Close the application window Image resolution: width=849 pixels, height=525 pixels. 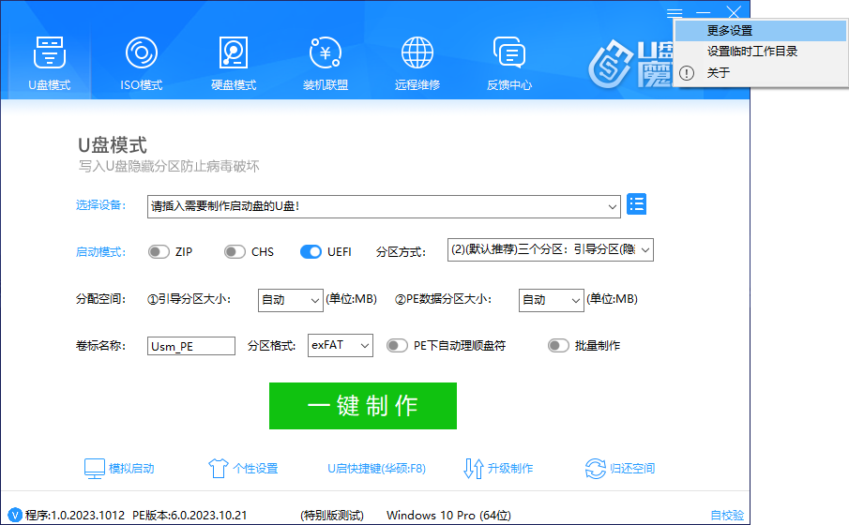tap(734, 12)
